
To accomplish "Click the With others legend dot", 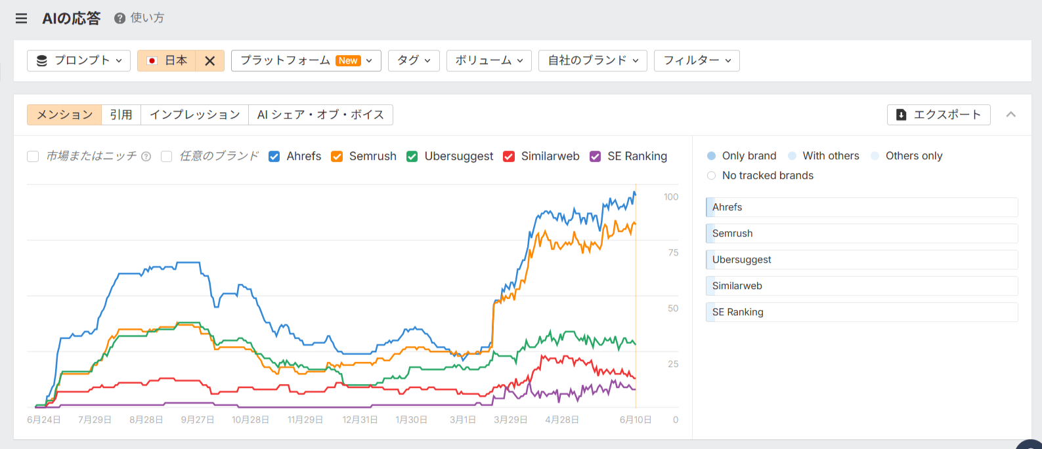I will click(x=792, y=156).
